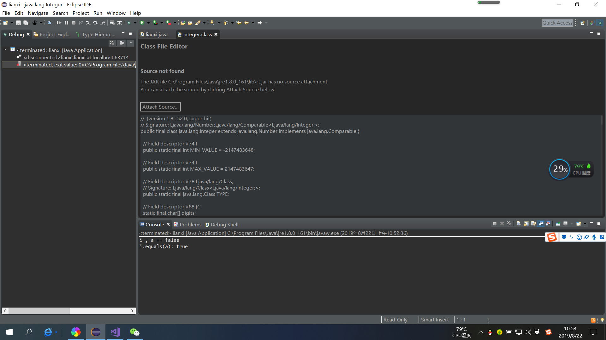Click the Step Return icon
Image resolution: width=606 pixels, height=340 pixels.
tap(103, 23)
